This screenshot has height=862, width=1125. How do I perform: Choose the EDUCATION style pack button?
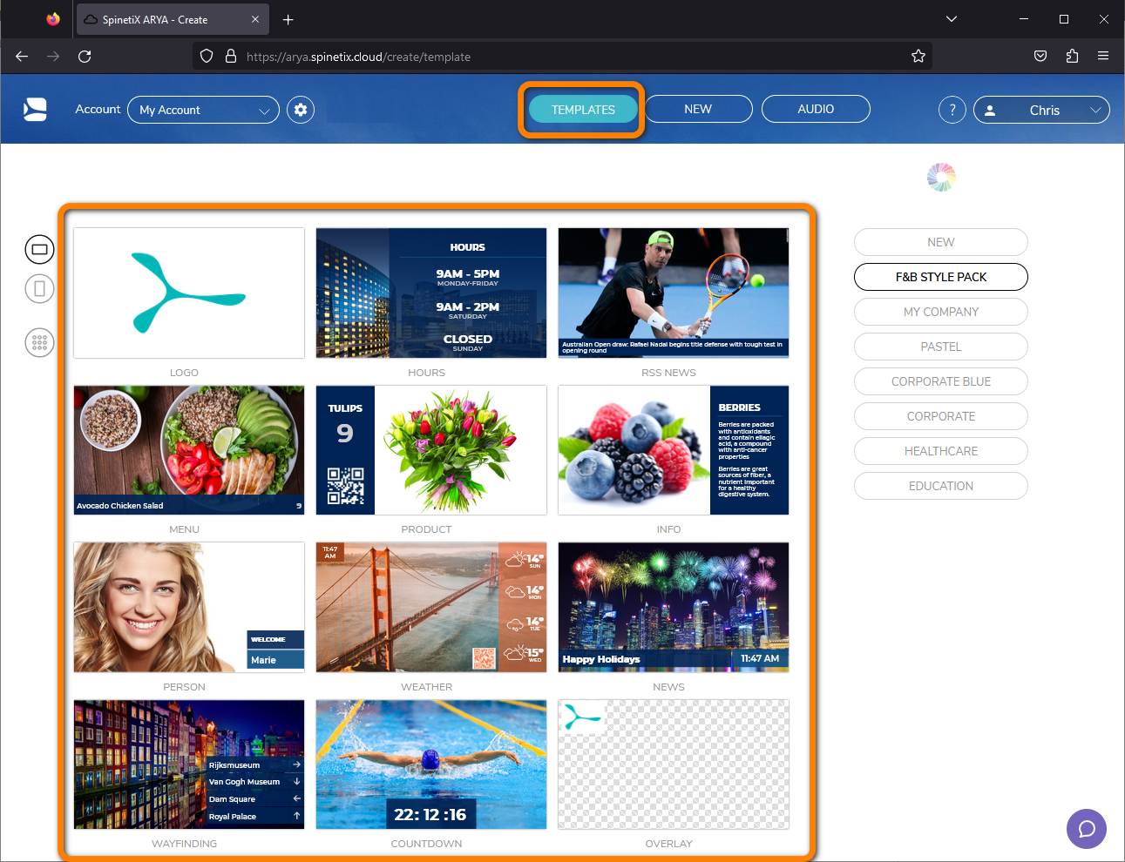pos(940,486)
